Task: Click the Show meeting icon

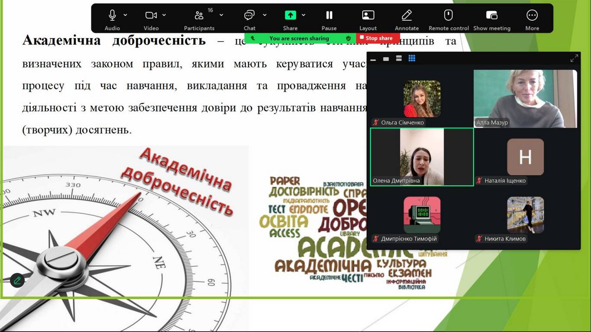Action: coord(492,16)
